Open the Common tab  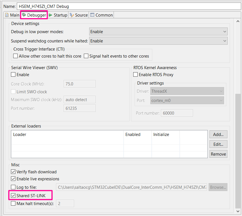click(102, 15)
